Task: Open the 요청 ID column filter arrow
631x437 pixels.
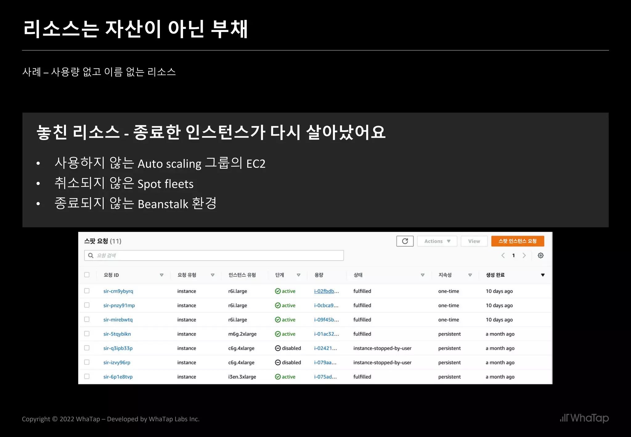Action: pos(161,275)
